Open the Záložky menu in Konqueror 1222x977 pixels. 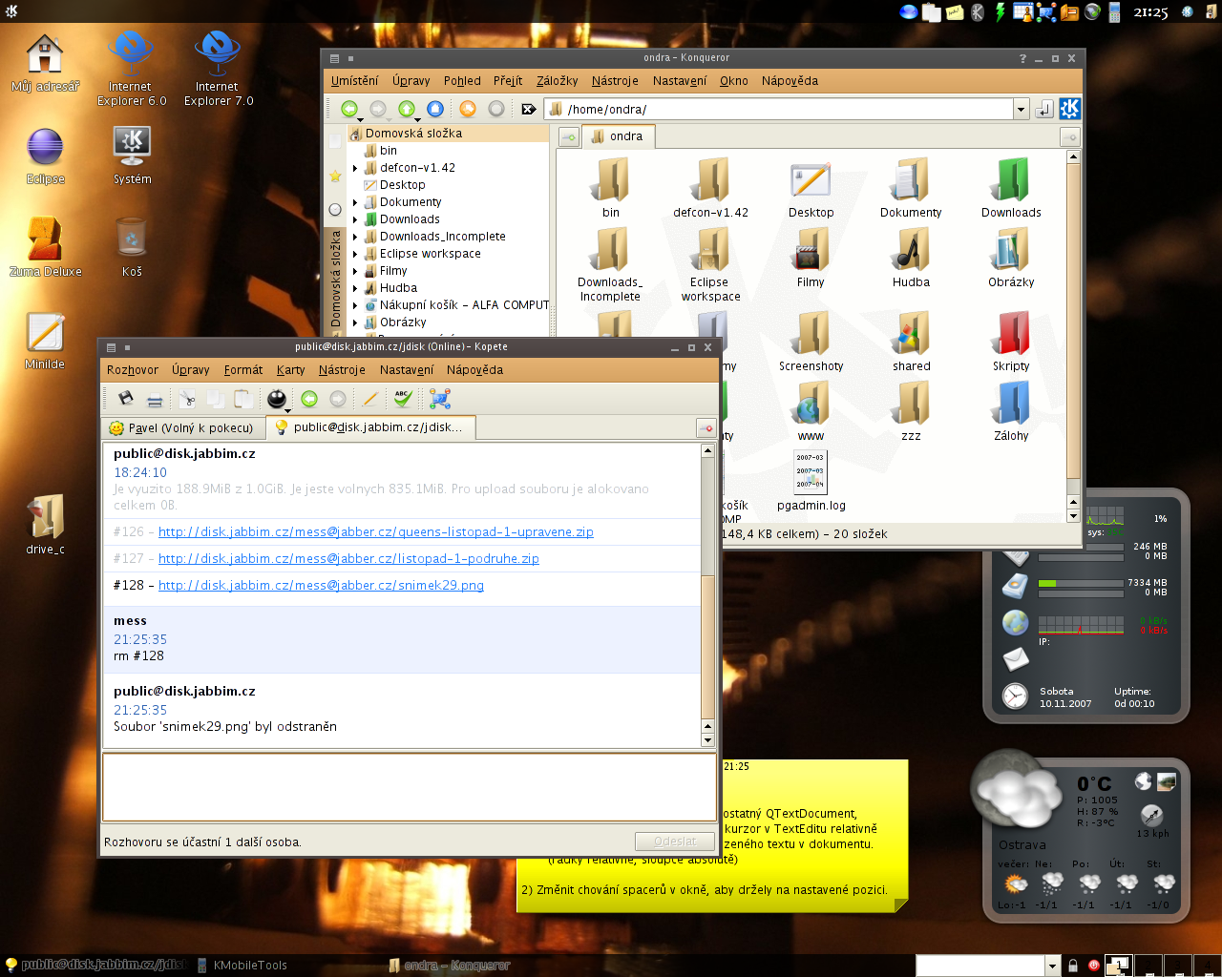coord(557,81)
